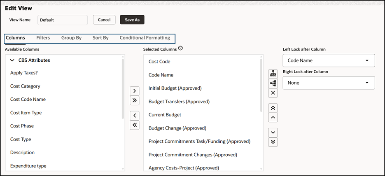Open the Right Lock after Column dropdown

point(329,83)
